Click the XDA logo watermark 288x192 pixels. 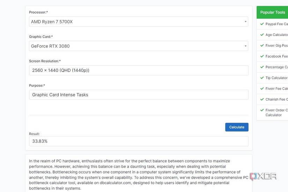tap(263, 176)
